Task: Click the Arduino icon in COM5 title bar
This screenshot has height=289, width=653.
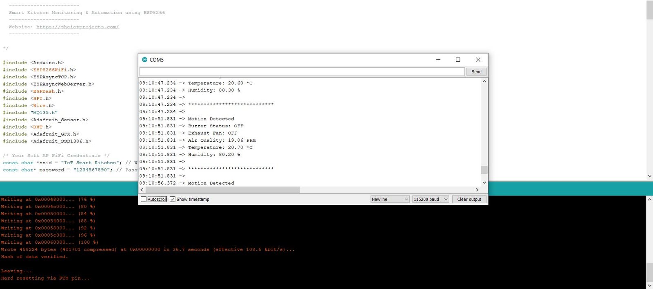Action: (x=144, y=60)
